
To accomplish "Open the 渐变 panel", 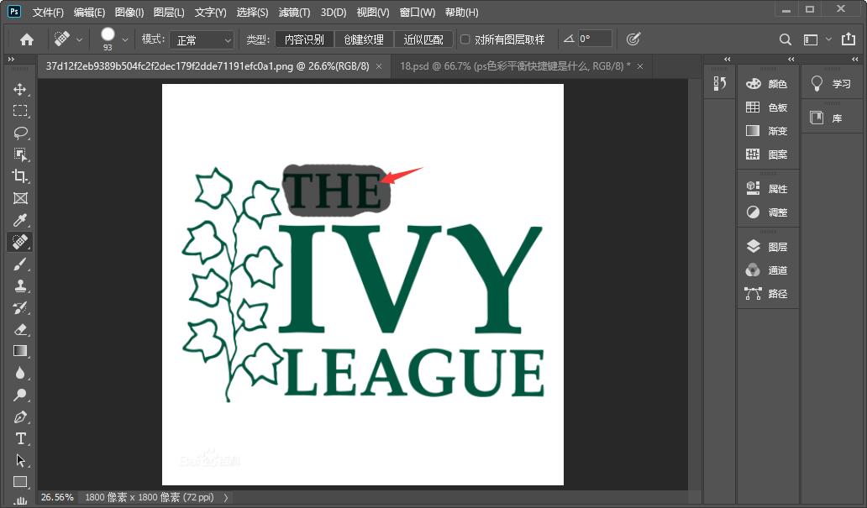I will 768,131.
